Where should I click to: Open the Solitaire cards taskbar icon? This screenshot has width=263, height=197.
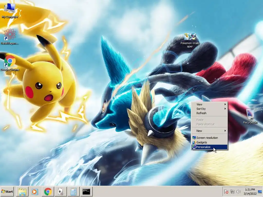click(61, 191)
